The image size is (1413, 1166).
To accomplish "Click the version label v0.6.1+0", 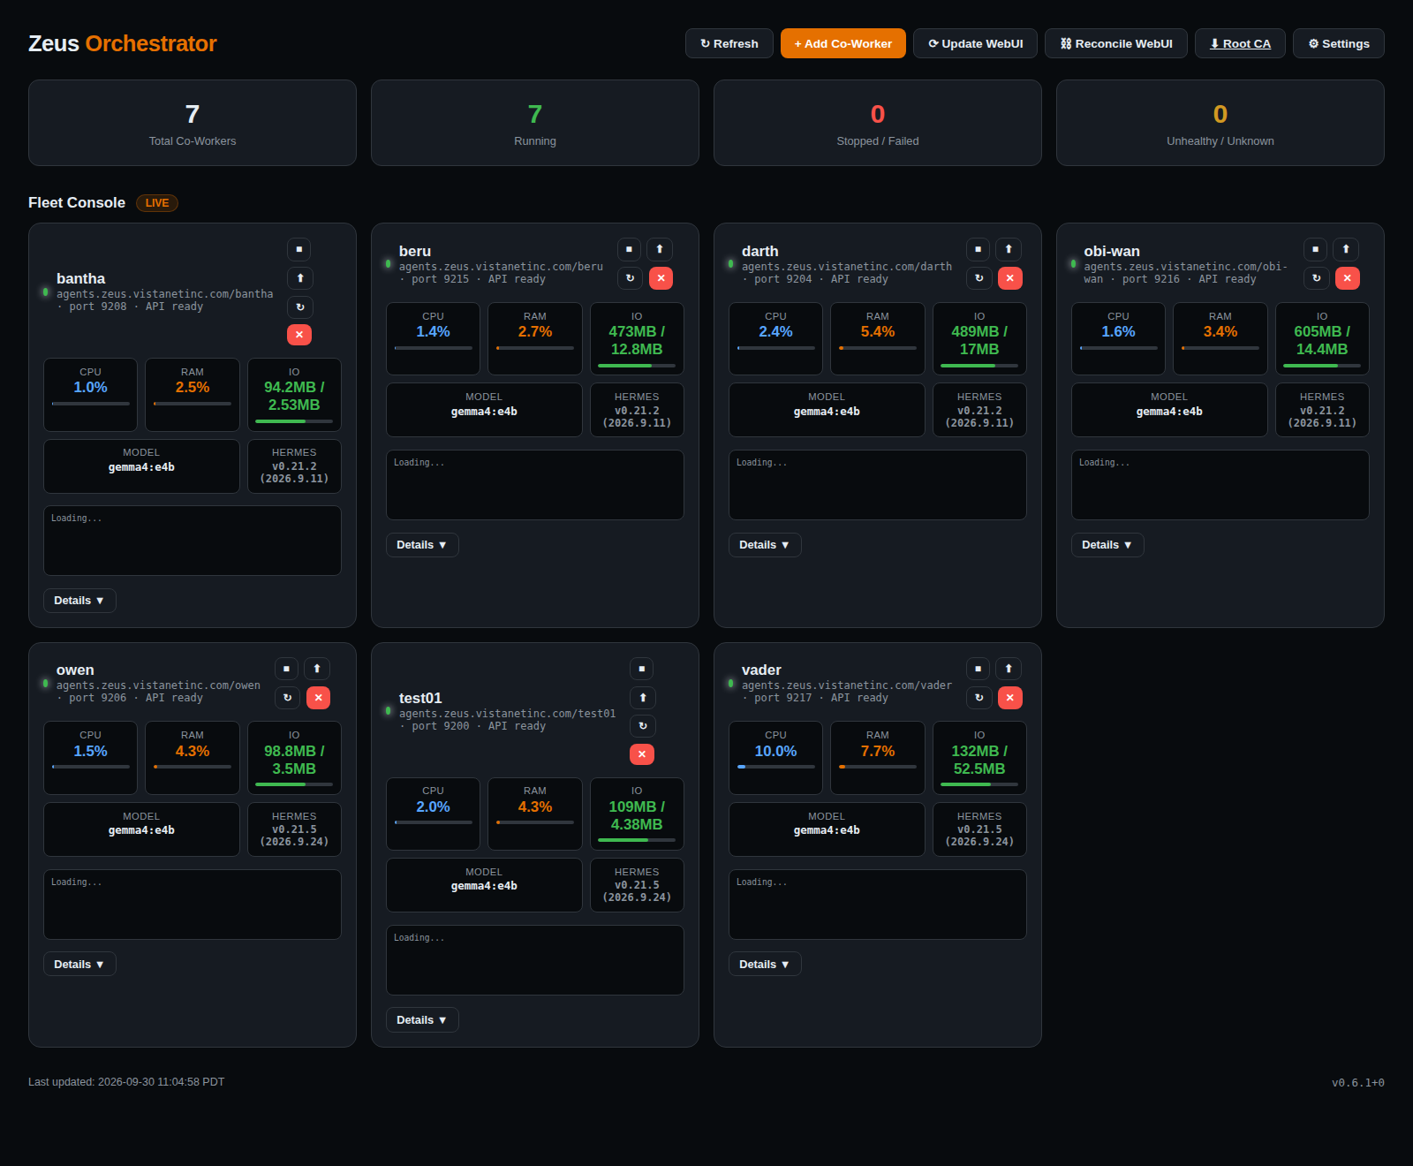I will (x=1358, y=1083).
